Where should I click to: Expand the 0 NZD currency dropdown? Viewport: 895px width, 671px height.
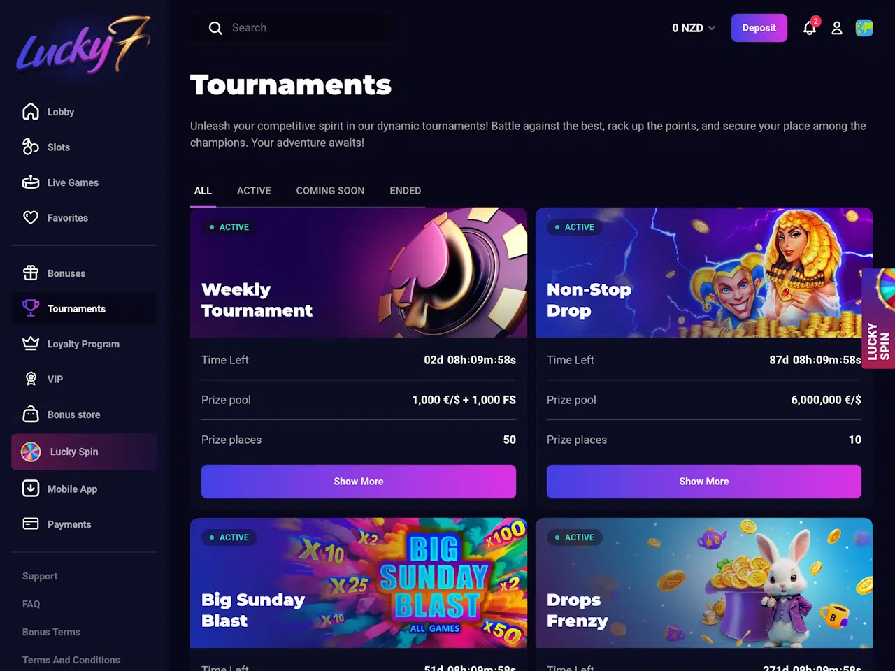coord(694,28)
